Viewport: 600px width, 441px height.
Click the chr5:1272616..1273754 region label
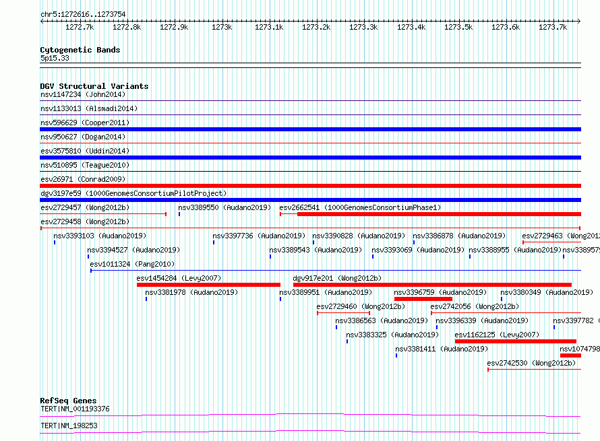tap(83, 15)
